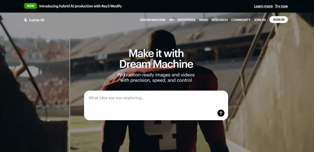
Task: Submit the prompt with the arrow button
Action: [221, 113]
